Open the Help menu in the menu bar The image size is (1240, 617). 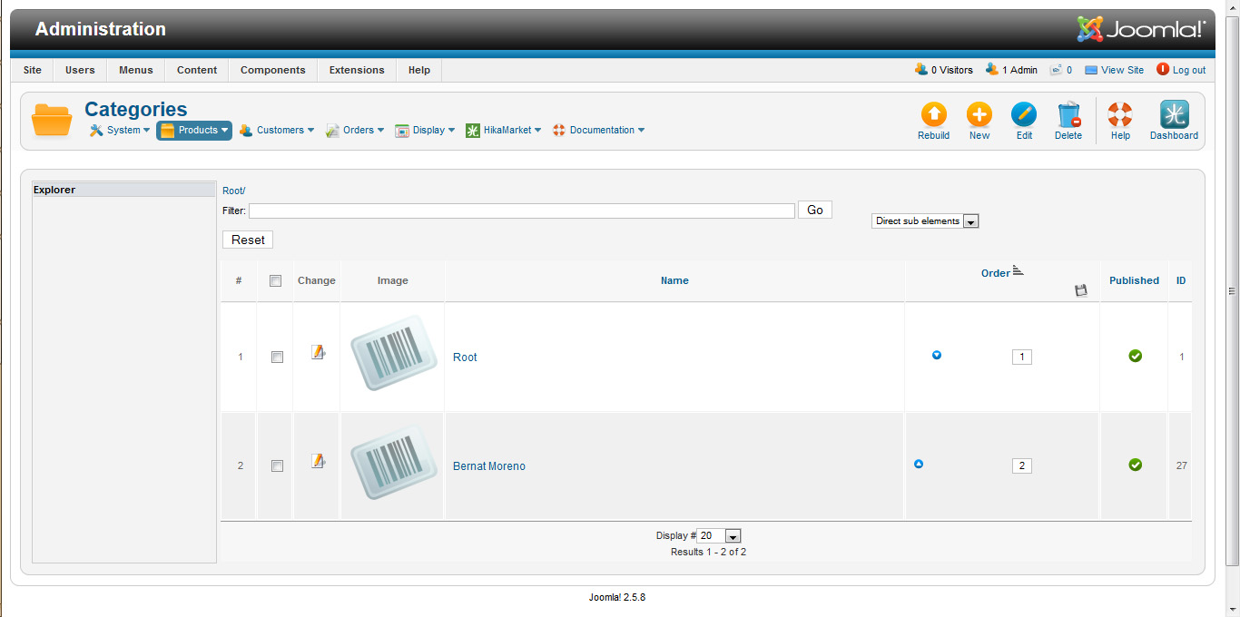pos(419,70)
